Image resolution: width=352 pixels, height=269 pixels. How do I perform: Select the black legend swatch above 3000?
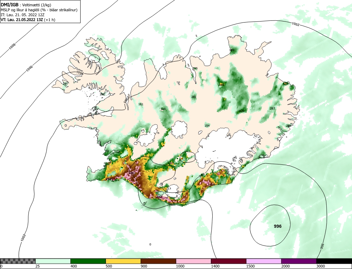334,261
